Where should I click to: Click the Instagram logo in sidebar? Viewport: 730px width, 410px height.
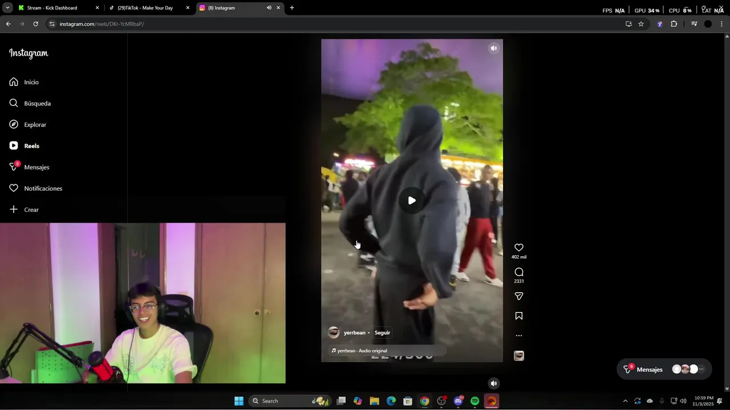pos(29,54)
